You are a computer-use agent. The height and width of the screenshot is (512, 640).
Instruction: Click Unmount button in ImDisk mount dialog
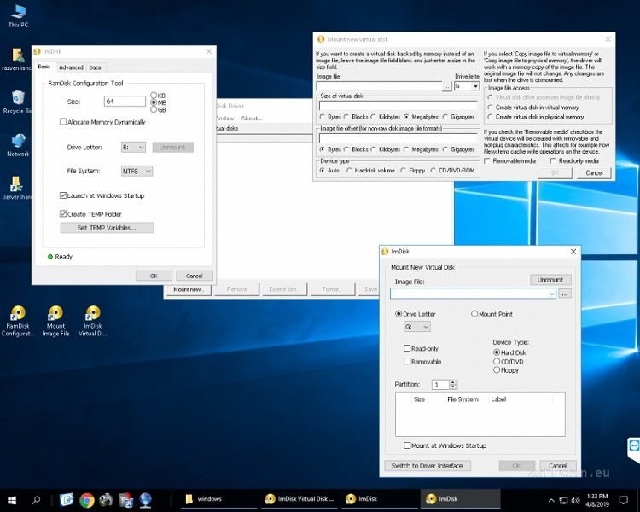click(550, 280)
